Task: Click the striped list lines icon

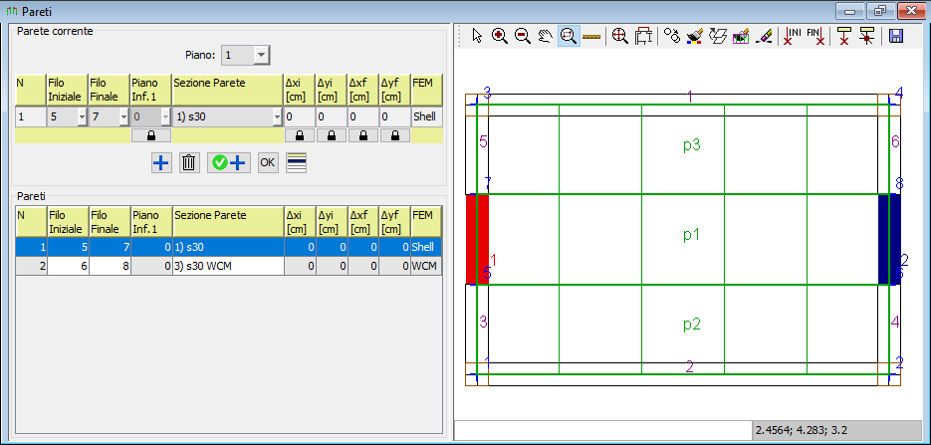Action: [x=296, y=162]
